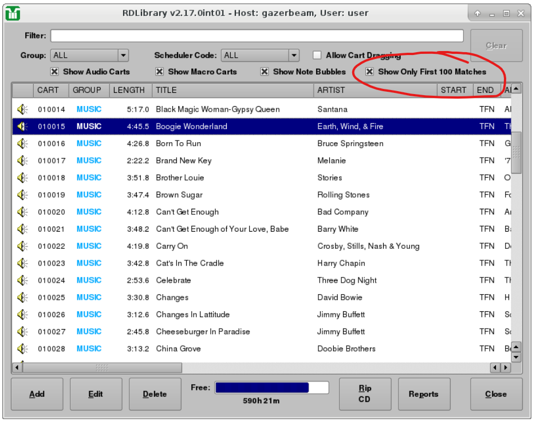This screenshot has height=422, width=536.
Task: Click cart number 010023
Action: point(52,263)
